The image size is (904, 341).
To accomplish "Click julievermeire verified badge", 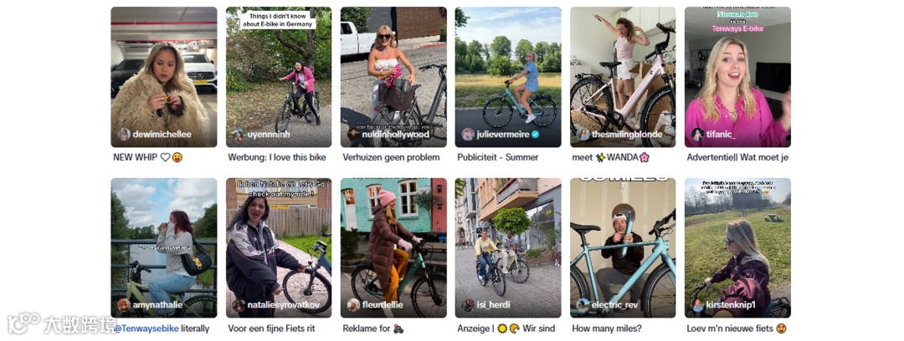I will coord(535,135).
